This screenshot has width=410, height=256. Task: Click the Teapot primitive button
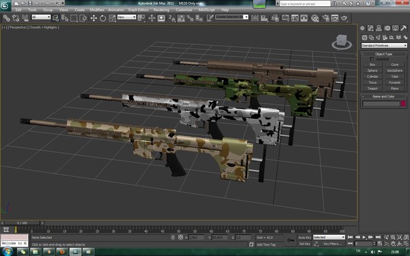pos(372,89)
